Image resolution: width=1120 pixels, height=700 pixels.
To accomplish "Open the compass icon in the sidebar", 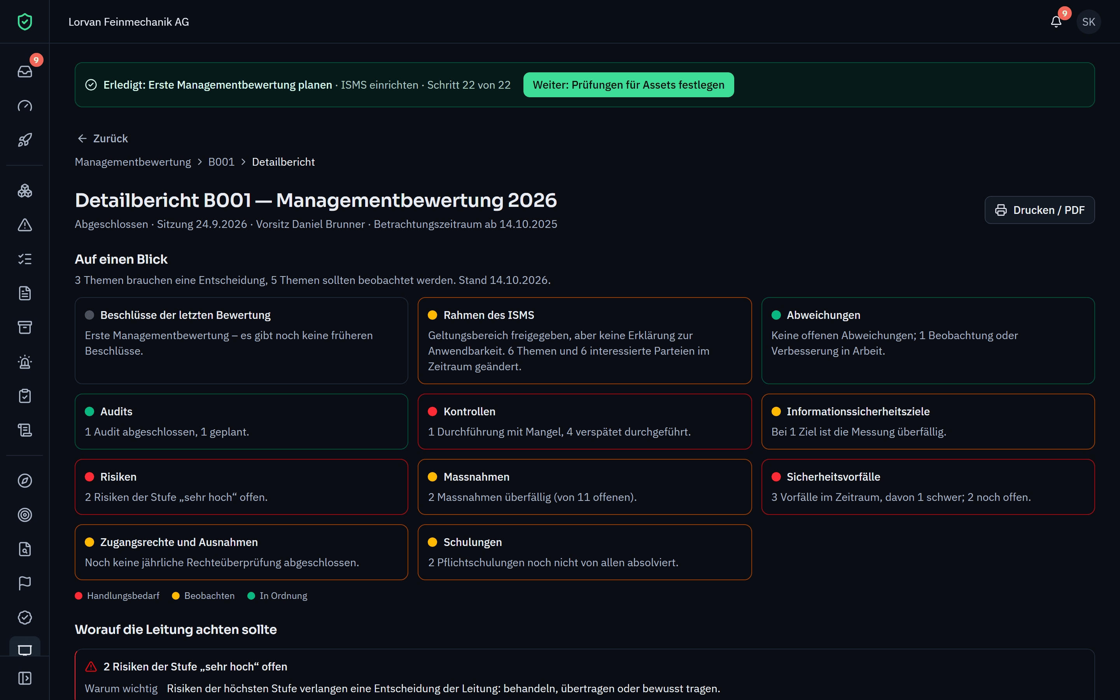I will 24,481.
